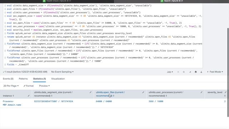Click pencil icon for ulimits.user_processes column
The width and height of the screenshot is (229, 129).
point(201,92)
